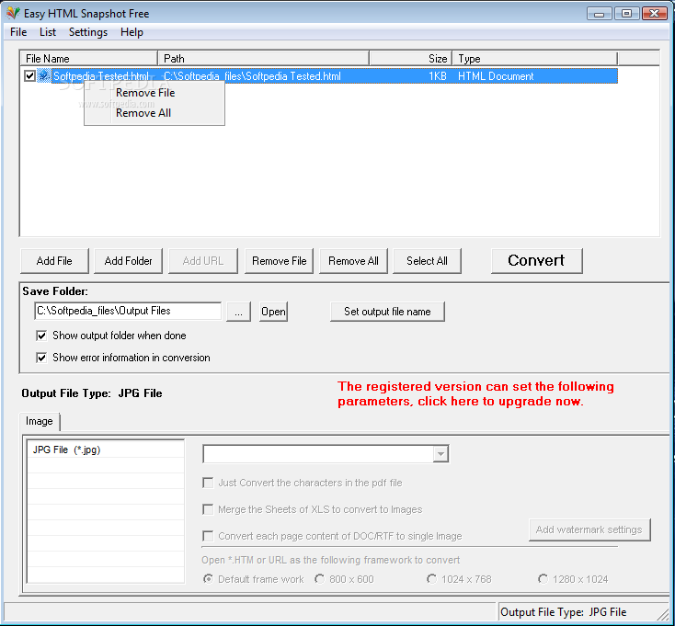Click the Add File button

pyautogui.click(x=54, y=261)
